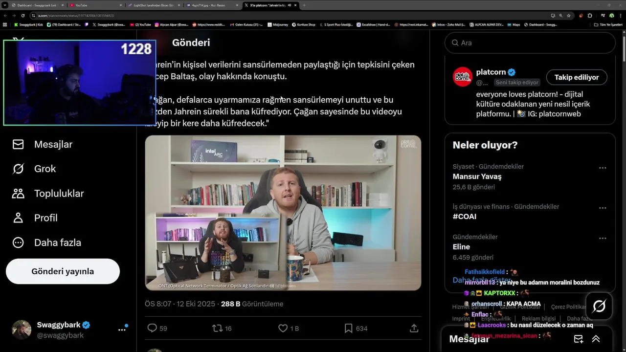Open the media control icon in toolbar
Screen dimensions: 626x352
[x=603, y=16]
